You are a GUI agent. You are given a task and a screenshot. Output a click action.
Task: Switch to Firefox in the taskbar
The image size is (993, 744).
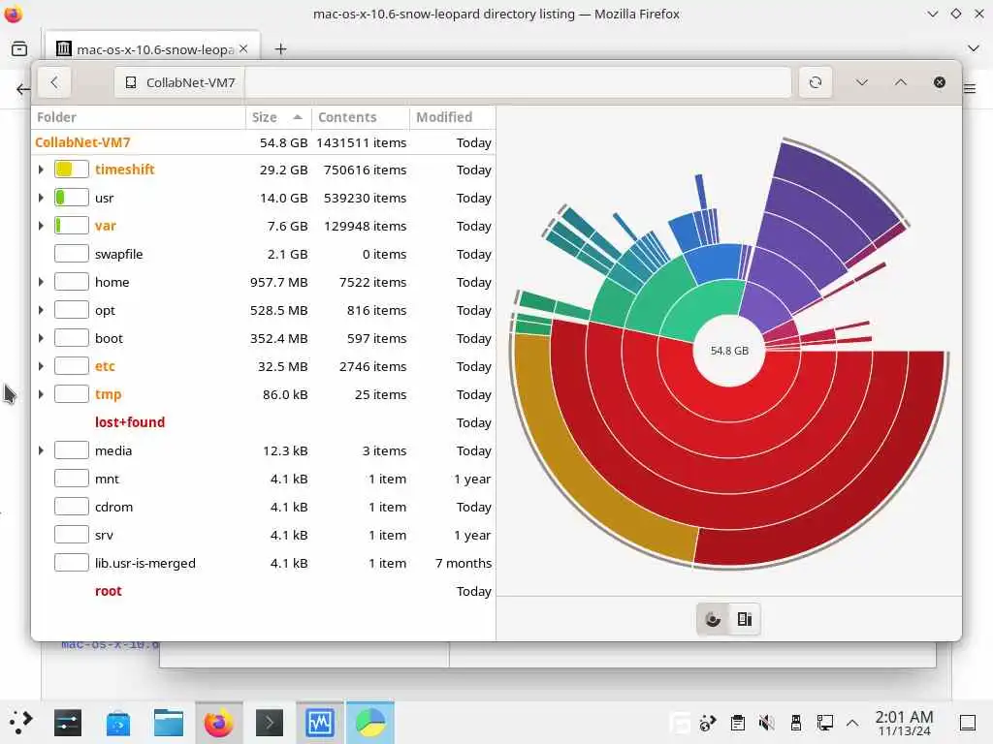coord(218,723)
